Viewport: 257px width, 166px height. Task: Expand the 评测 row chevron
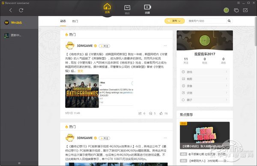coord(227,93)
